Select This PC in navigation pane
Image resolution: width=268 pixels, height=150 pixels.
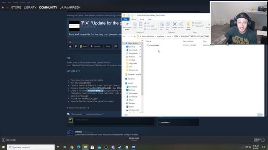[x=131, y=83]
